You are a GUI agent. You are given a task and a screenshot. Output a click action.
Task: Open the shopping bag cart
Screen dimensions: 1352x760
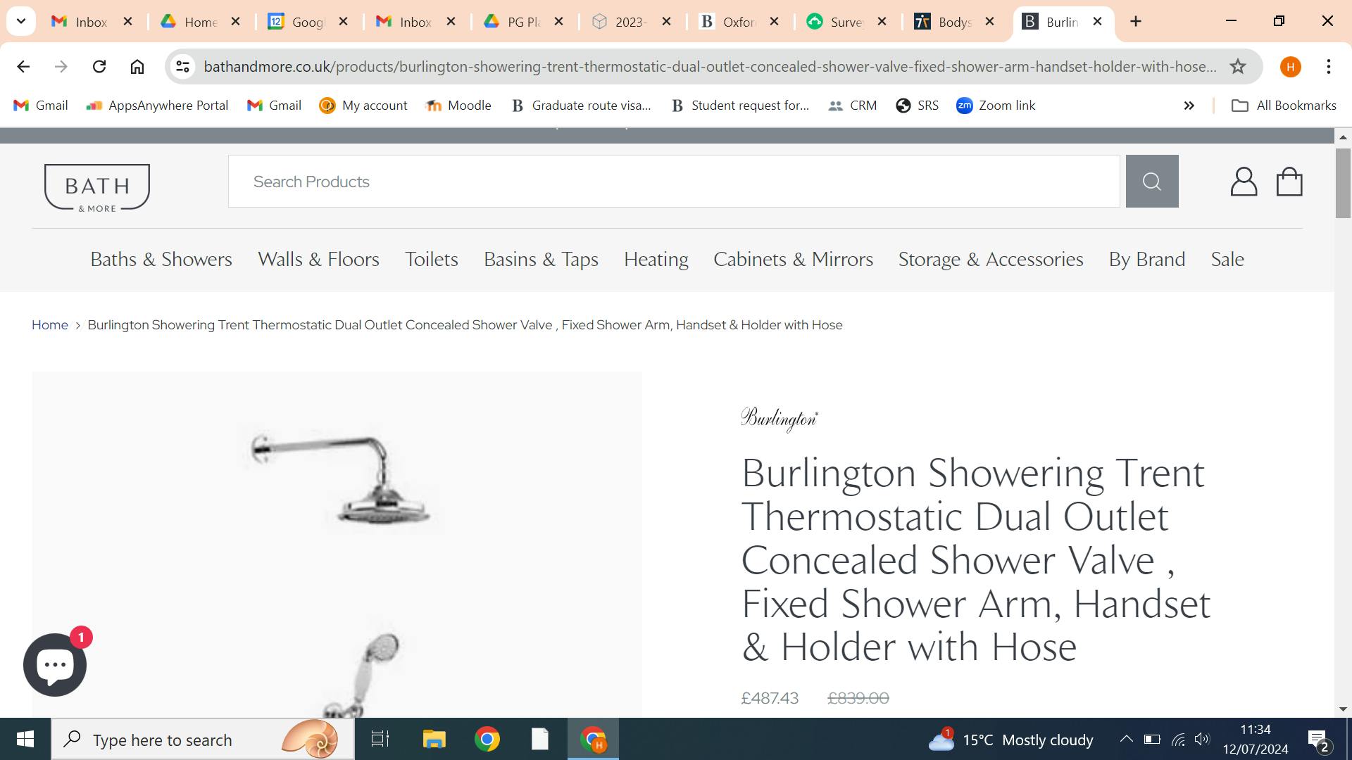[1289, 182]
